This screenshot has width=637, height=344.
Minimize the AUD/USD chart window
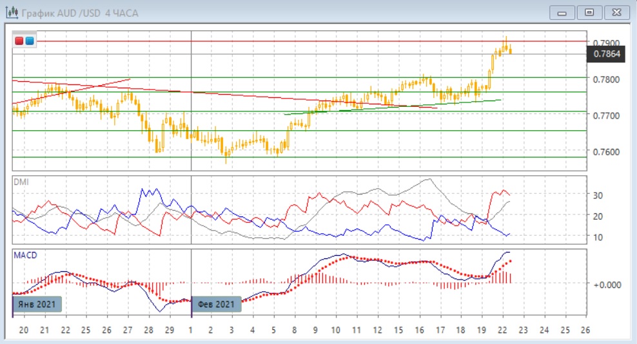(x=563, y=12)
